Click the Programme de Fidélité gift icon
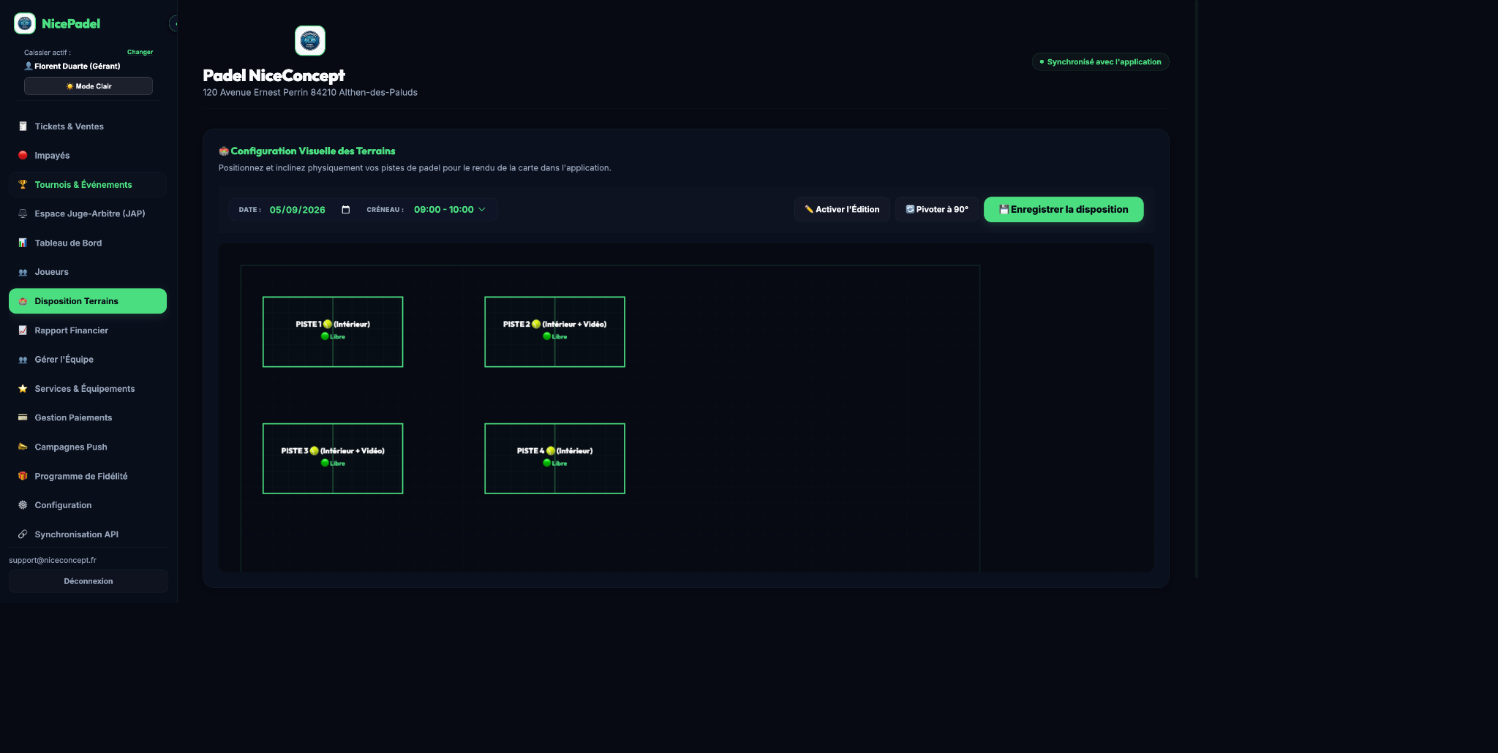 [23, 476]
